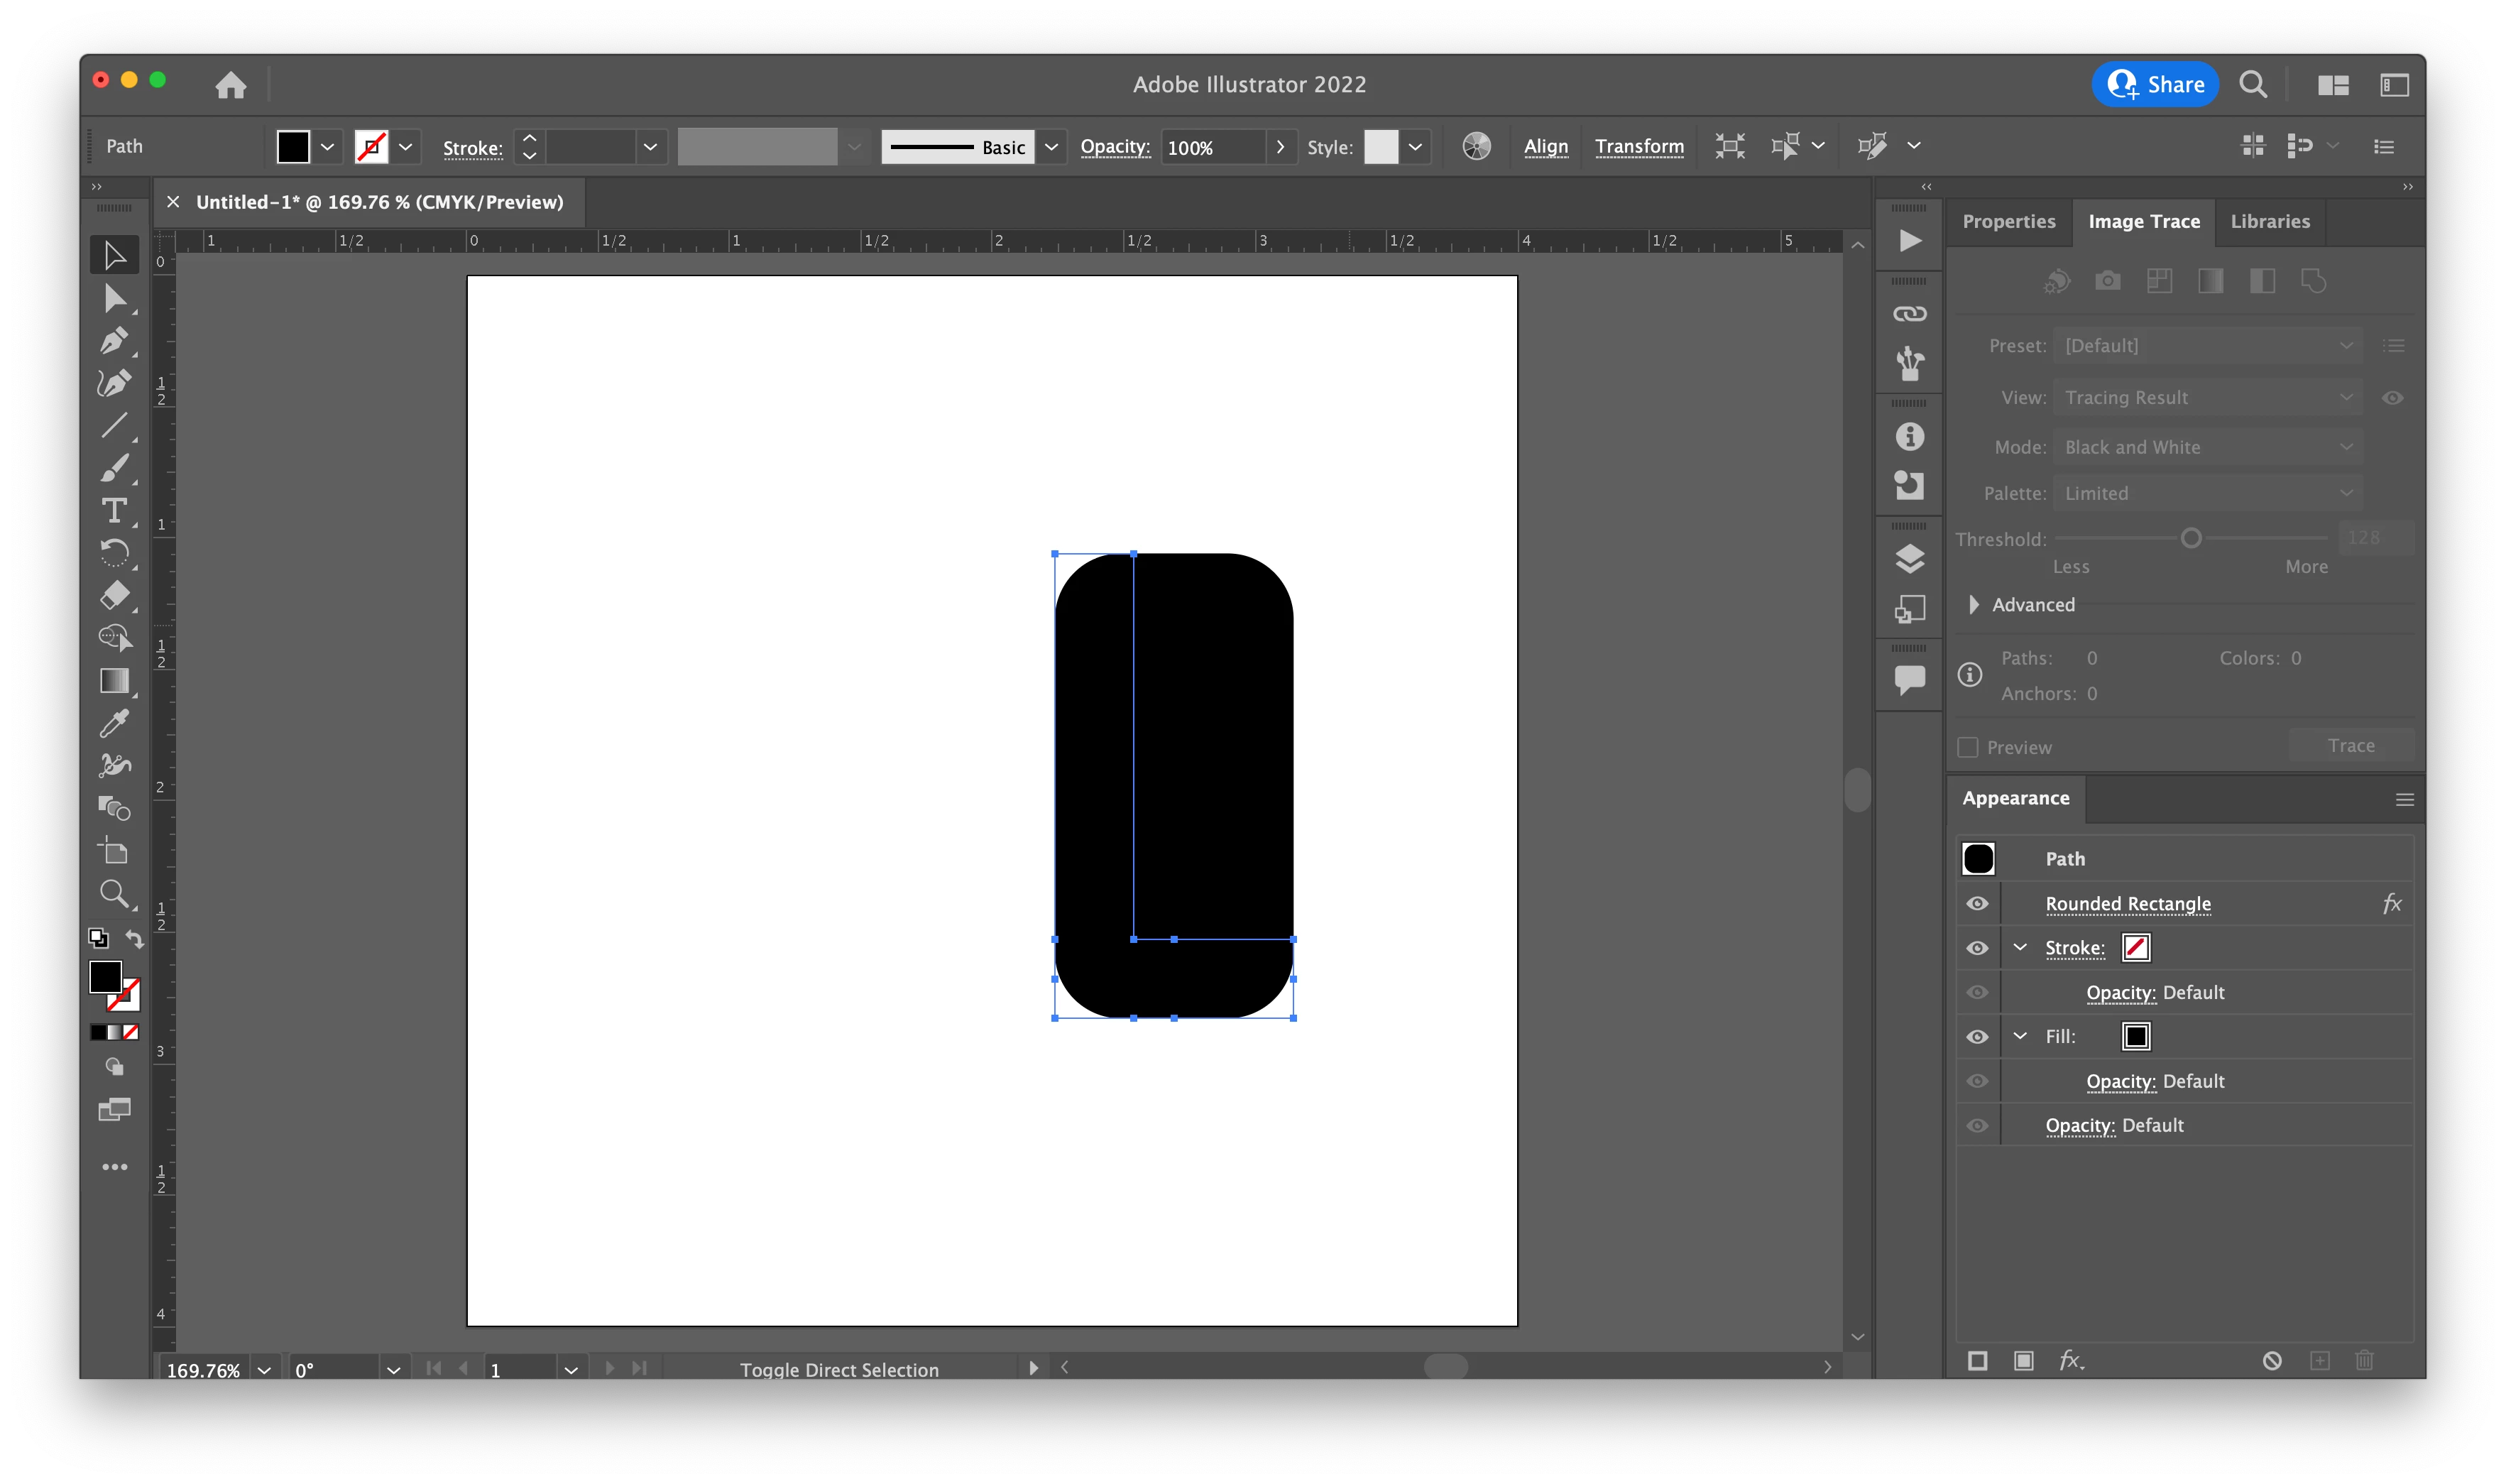Switch to the Libraries tab

coord(2269,221)
